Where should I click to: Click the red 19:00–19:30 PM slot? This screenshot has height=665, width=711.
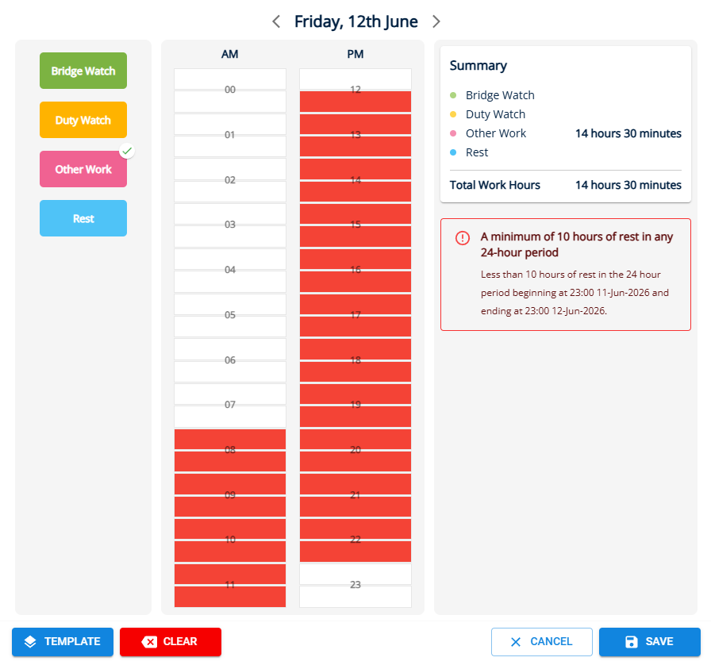355,394
